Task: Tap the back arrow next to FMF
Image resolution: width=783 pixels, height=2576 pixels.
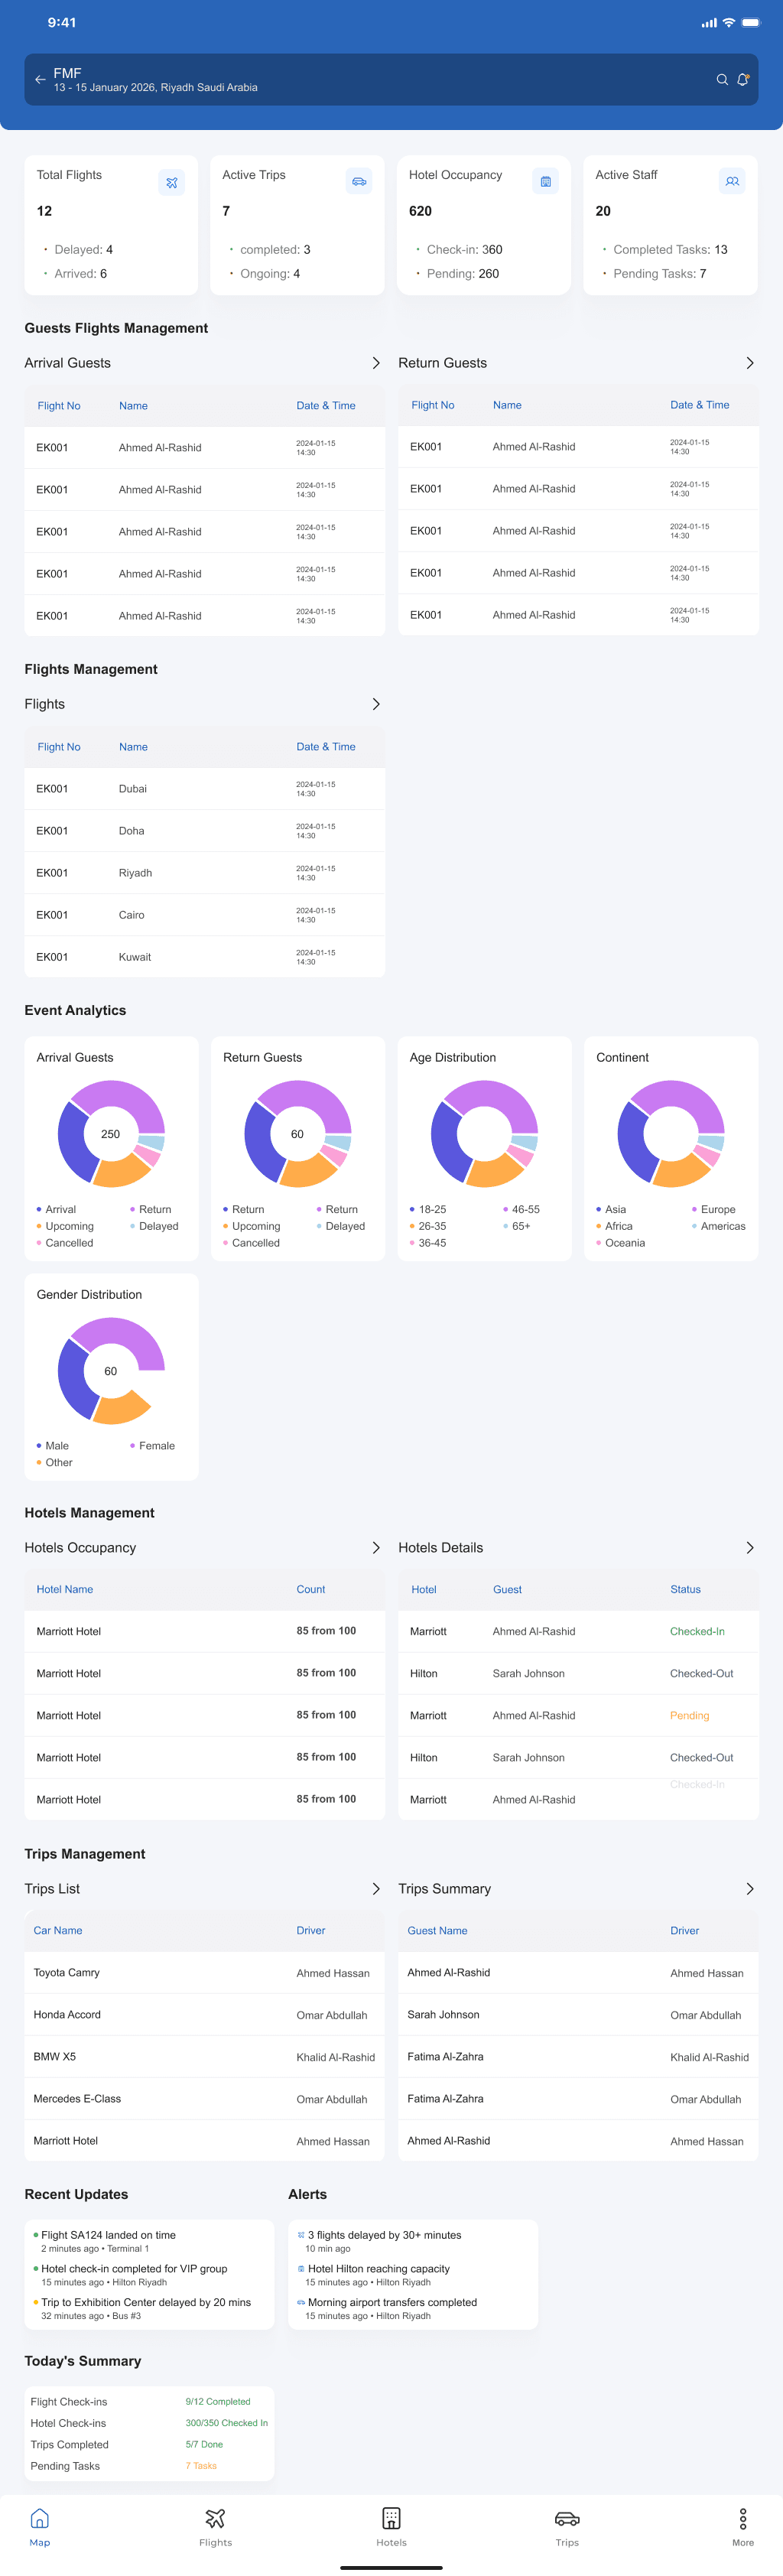Action: (40, 80)
